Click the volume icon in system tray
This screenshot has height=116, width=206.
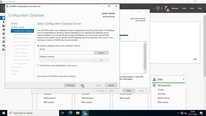coord(185,113)
